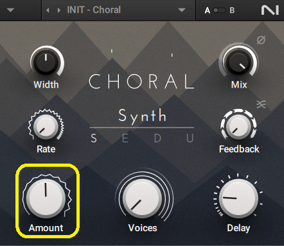Click the Width label

[46, 84]
